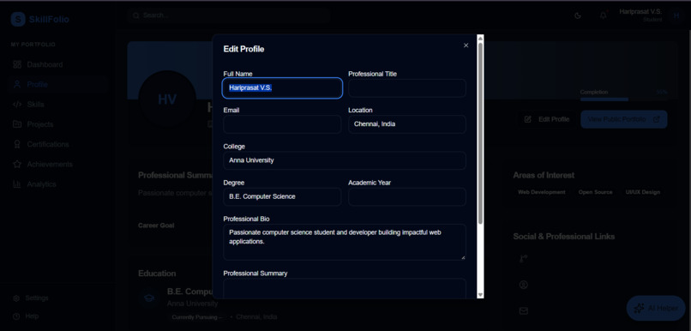Click the background Edit Profile button
This screenshot has width=691, height=331.
pos(547,119)
